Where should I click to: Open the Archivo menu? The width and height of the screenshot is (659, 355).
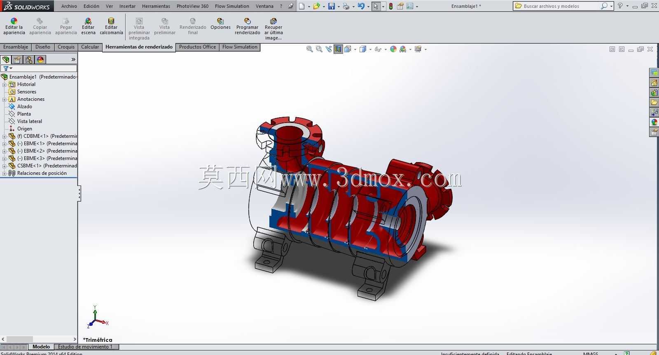pos(69,6)
